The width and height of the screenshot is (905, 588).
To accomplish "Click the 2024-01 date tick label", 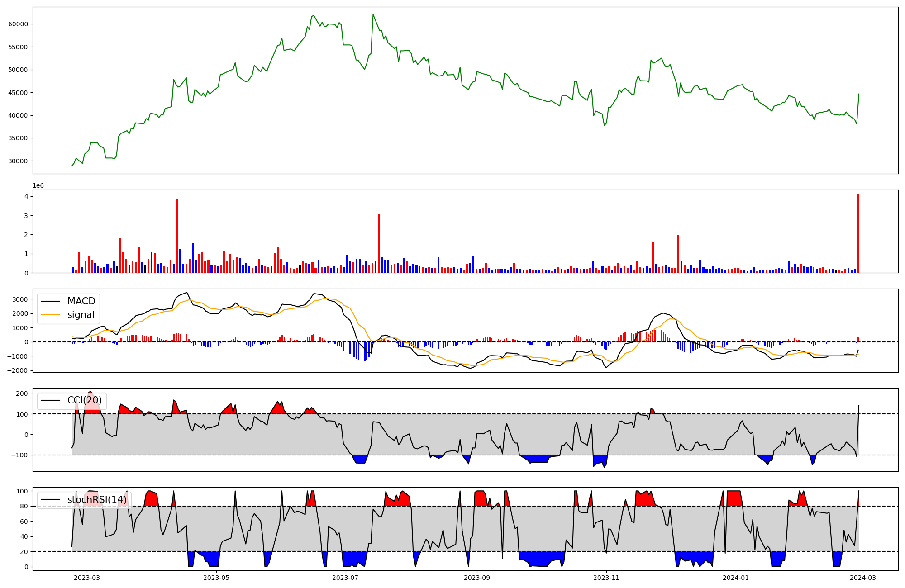I will click(x=736, y=578).
